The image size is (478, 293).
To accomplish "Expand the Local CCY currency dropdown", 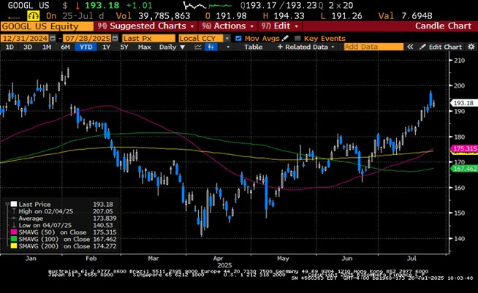I will tap(227, 38).
